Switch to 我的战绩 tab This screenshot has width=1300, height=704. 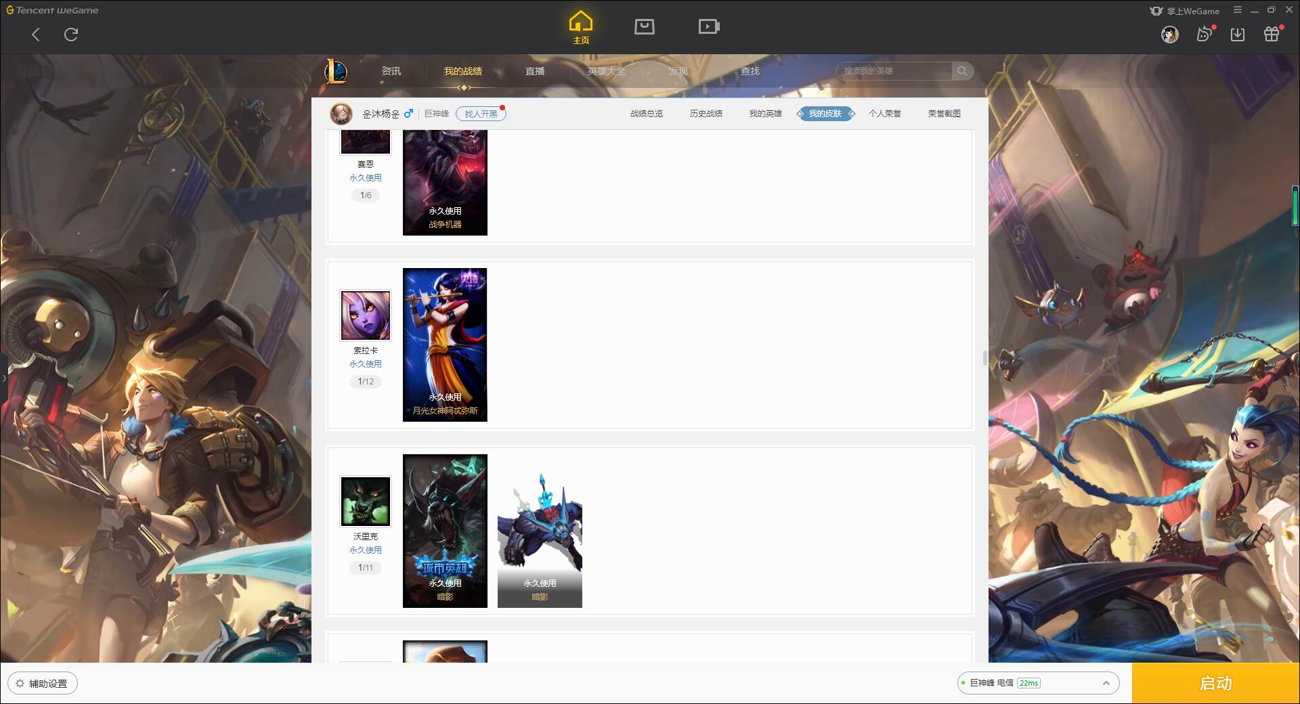pyautogui.click(x=463, y=71)
